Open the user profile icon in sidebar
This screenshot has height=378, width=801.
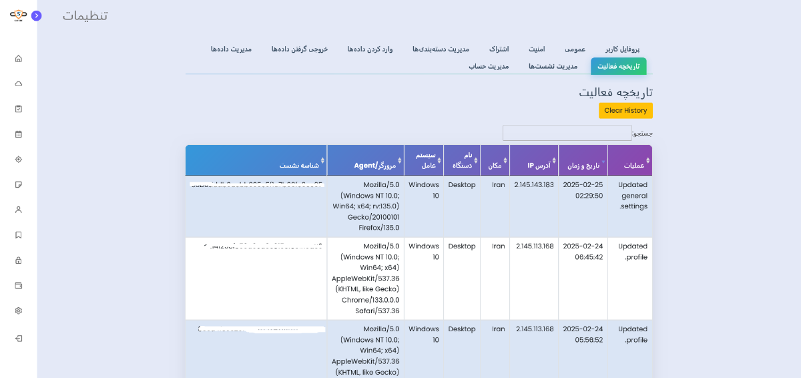point(19,210)
